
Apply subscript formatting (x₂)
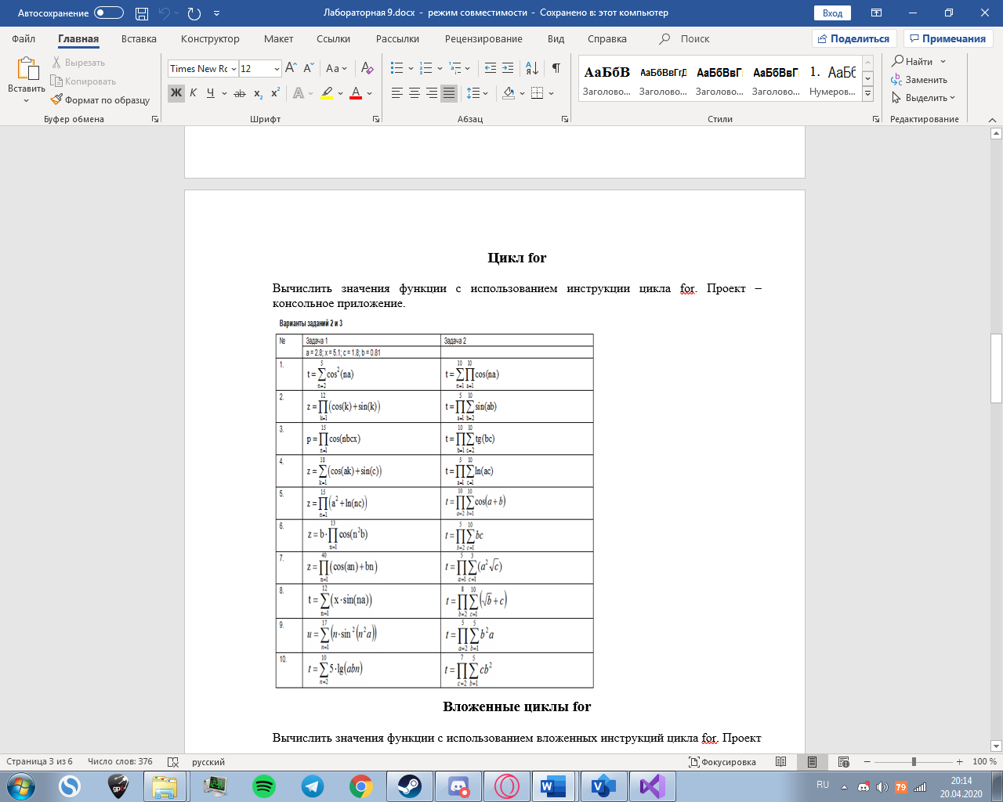point(258,93)
